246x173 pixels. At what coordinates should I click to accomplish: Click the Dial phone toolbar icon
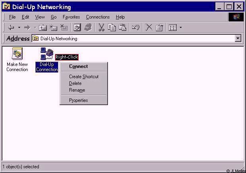tap(77, 27)
